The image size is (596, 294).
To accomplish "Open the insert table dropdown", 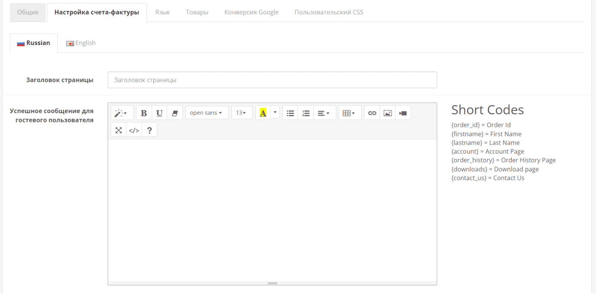I will pyautogui.click(x=350, y=113).
